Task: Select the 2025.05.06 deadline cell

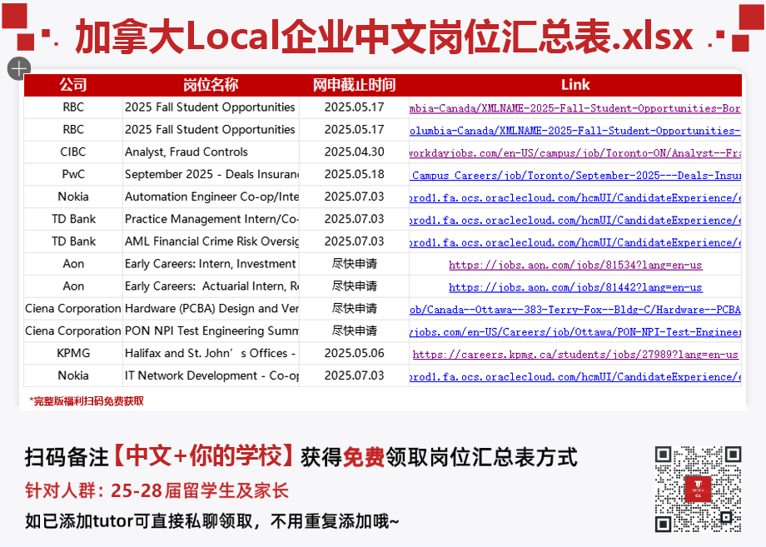Action: coord(354,353)
